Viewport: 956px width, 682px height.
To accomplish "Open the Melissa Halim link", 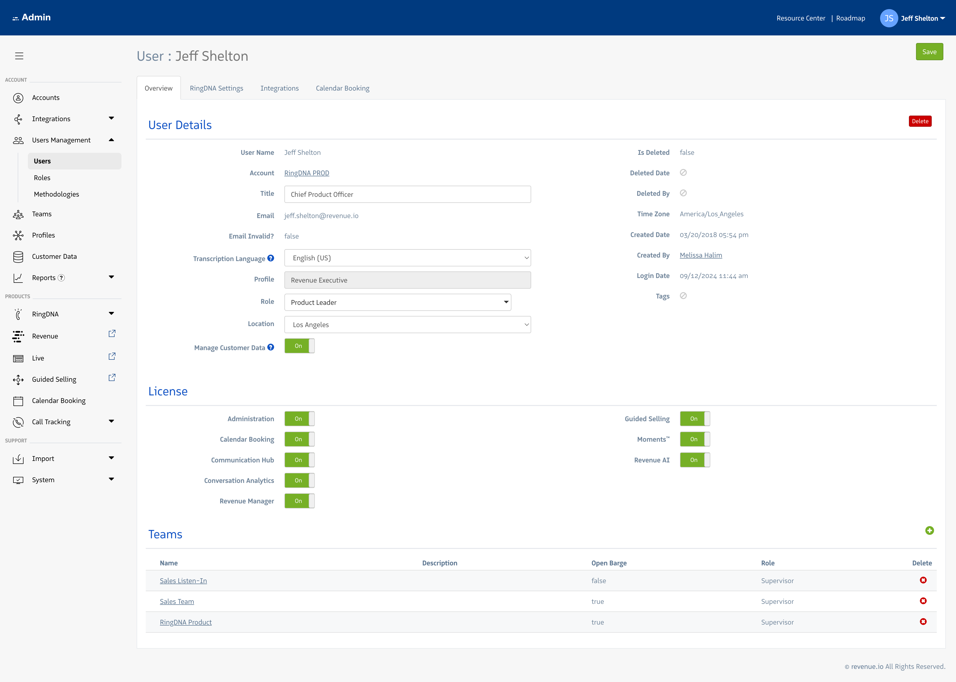I will [x=701, y=255].
